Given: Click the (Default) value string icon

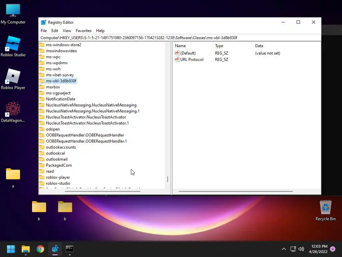Looking at the screenshot, I should coord(177,53).
